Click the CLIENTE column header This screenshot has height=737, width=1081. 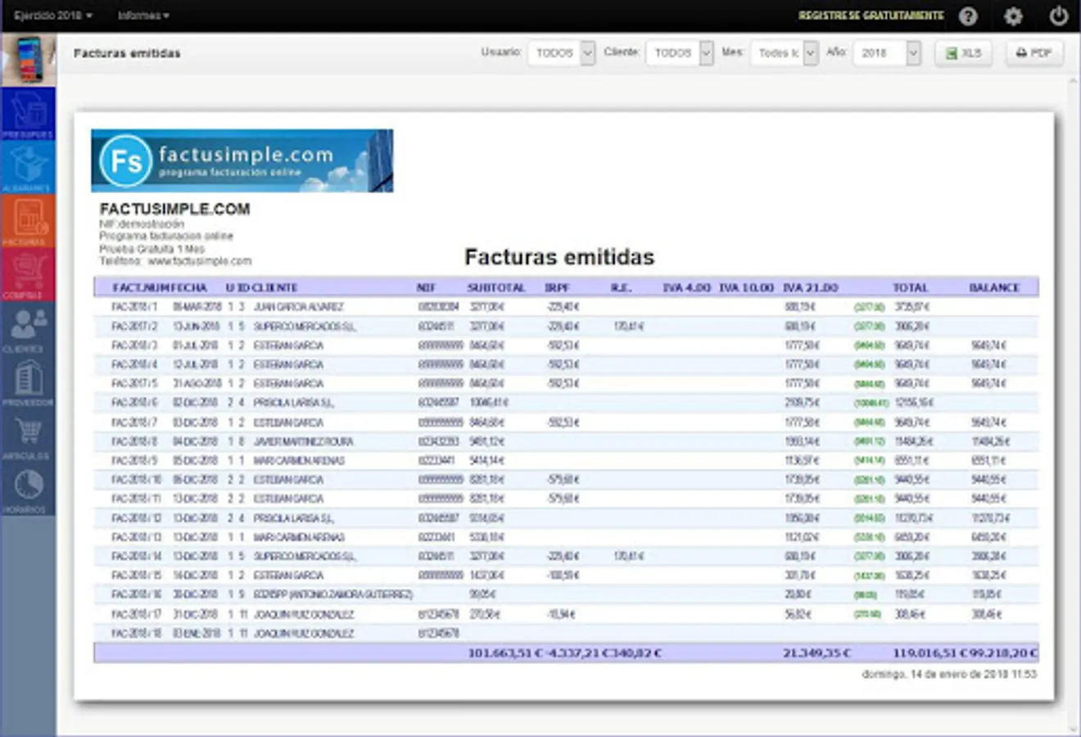click(x=274, y=287)
